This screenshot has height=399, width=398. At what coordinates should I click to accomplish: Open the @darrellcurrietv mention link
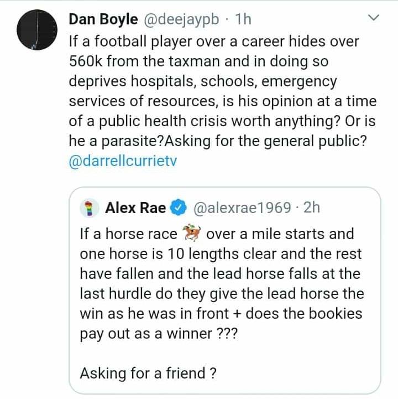pyautogui.click(x=123, y=161)
